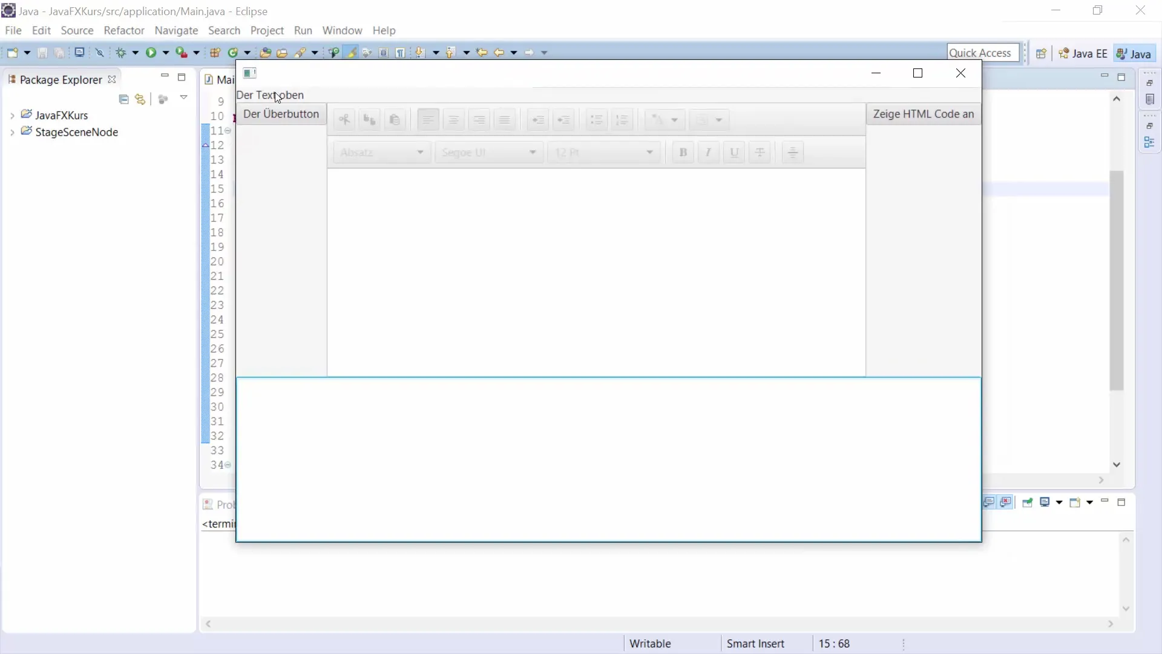This screenshot has height=654, width=1162.
Task: Click inside the HTML editor text area
Action: 596,272
